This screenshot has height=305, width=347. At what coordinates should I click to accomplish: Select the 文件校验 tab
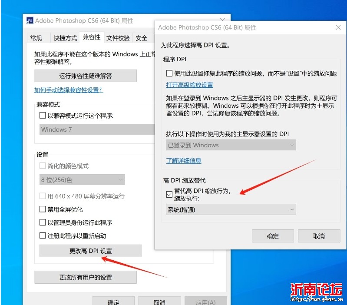tap(118, 38)
